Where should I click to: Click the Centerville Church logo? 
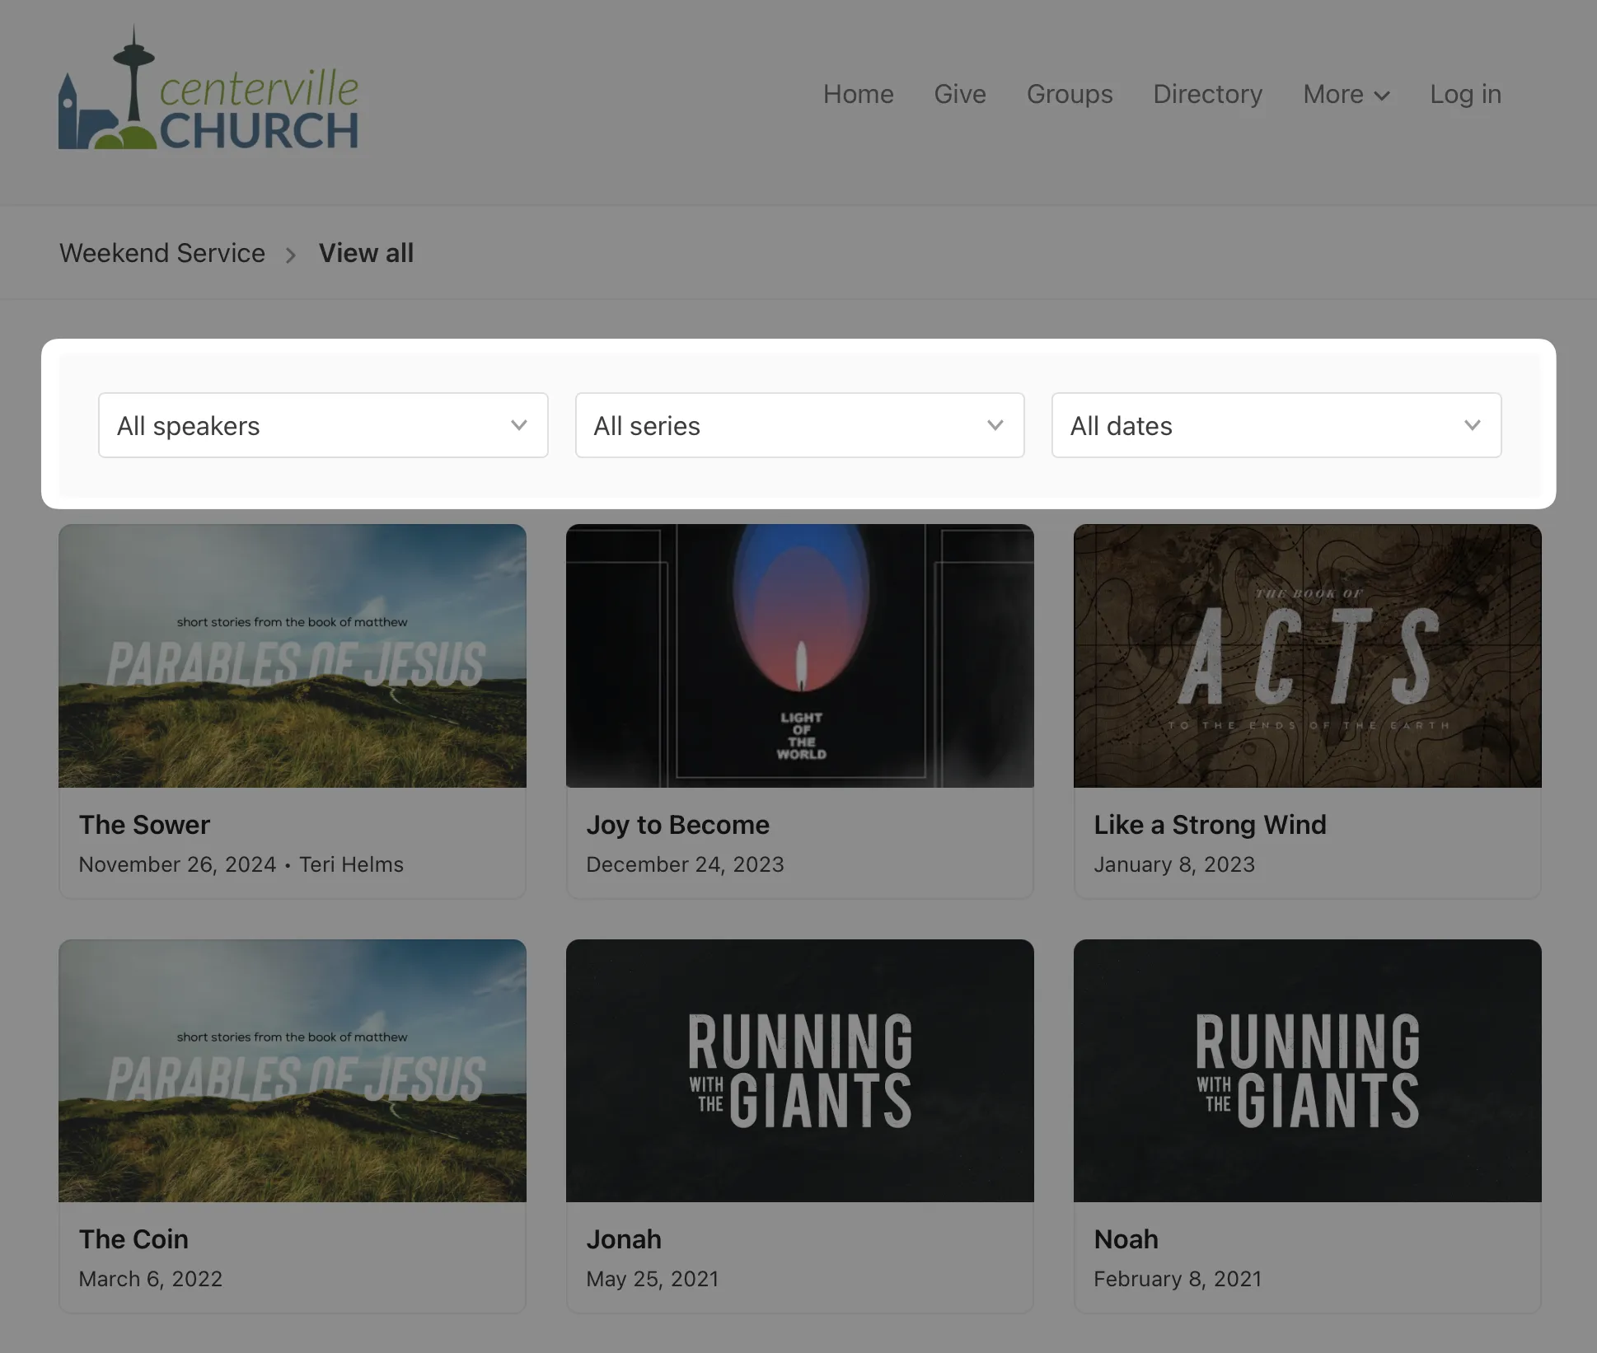(x=208, y=91)
